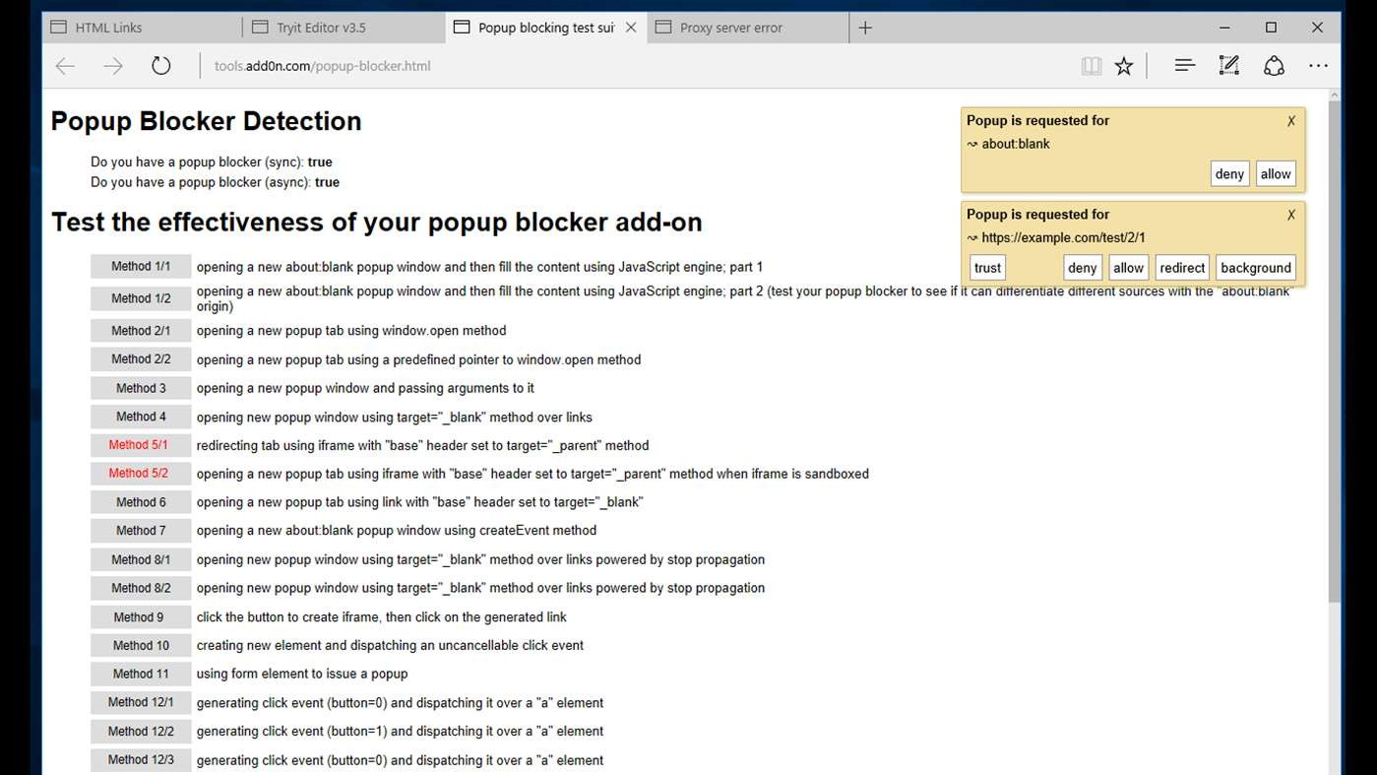The height and width of the screenshot is (775, 1377).
Task: Open the More actions ellipsis menu
Action: [1319, 66]
